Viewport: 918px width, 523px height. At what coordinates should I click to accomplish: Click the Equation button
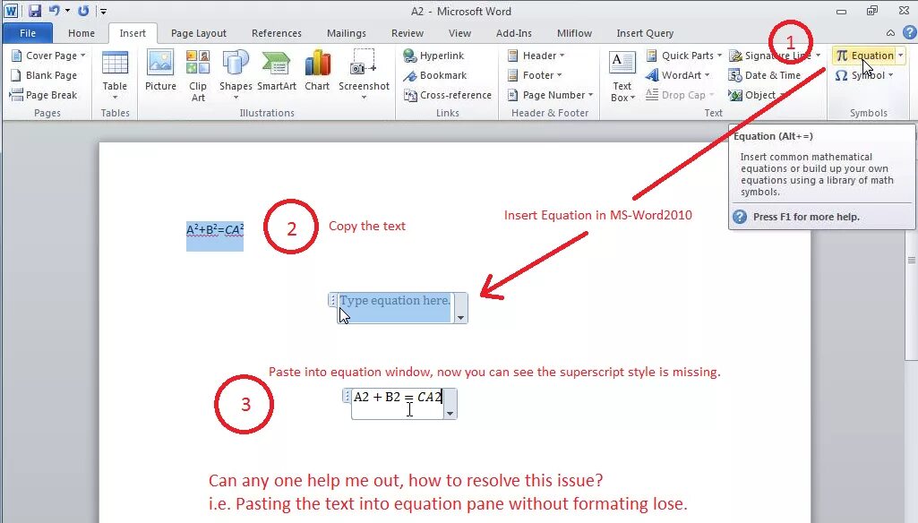click(864, 56)
